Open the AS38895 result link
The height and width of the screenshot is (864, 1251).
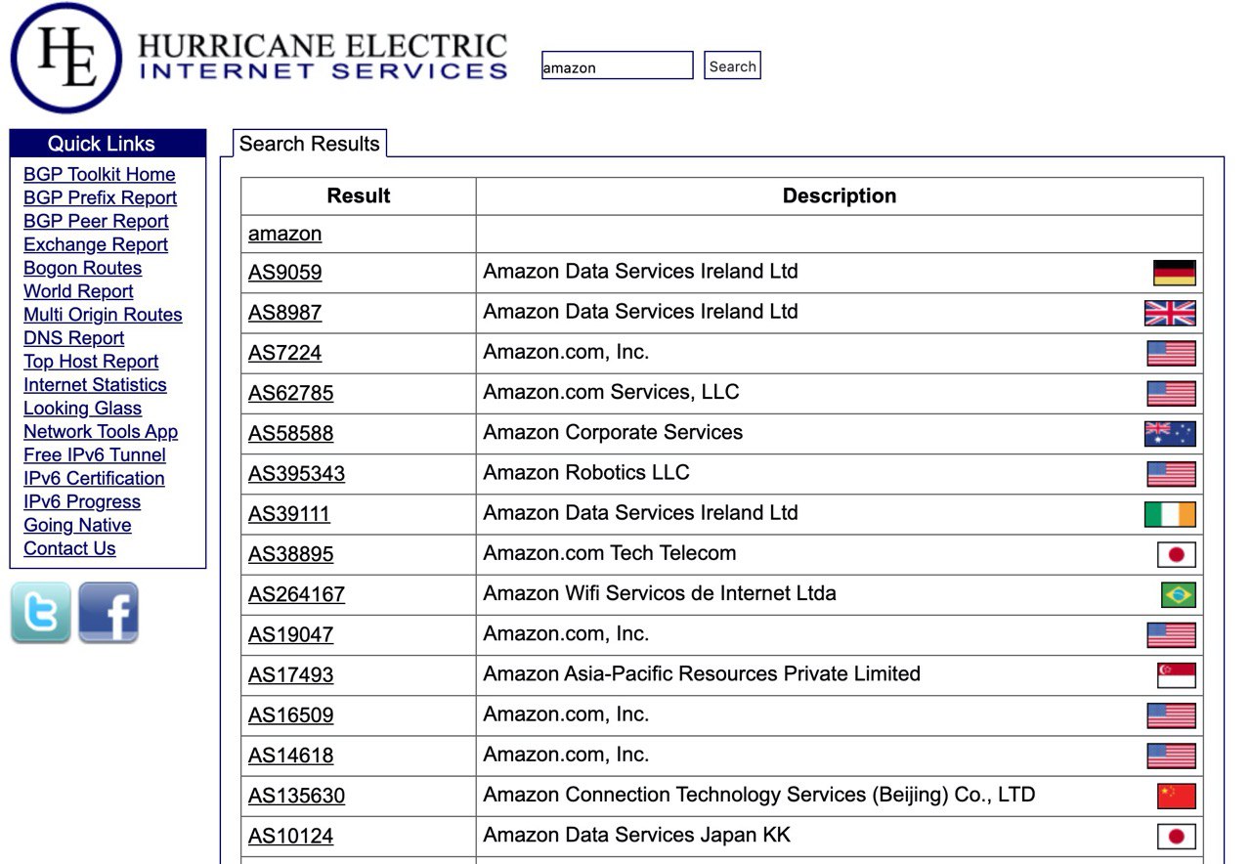tap(290, 554)
